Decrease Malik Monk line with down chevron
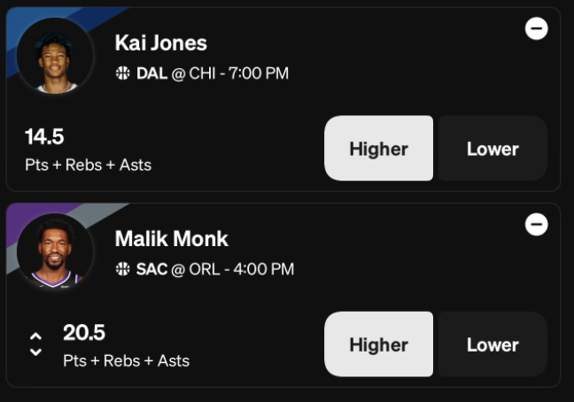574x402 pixels. tap(35, 352)
